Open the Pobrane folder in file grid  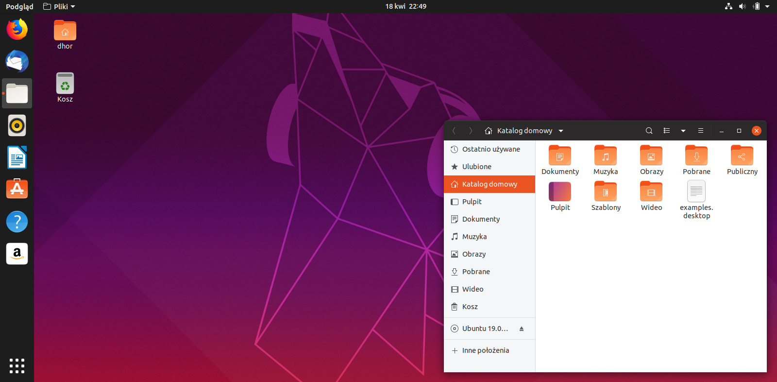(696, 160)
